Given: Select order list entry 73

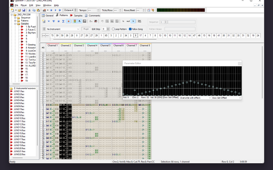Looking at the screenshot, I should tap(52, 36).
